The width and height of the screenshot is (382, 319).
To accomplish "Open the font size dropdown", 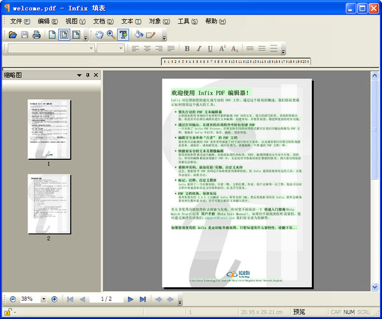I will 120,48.
